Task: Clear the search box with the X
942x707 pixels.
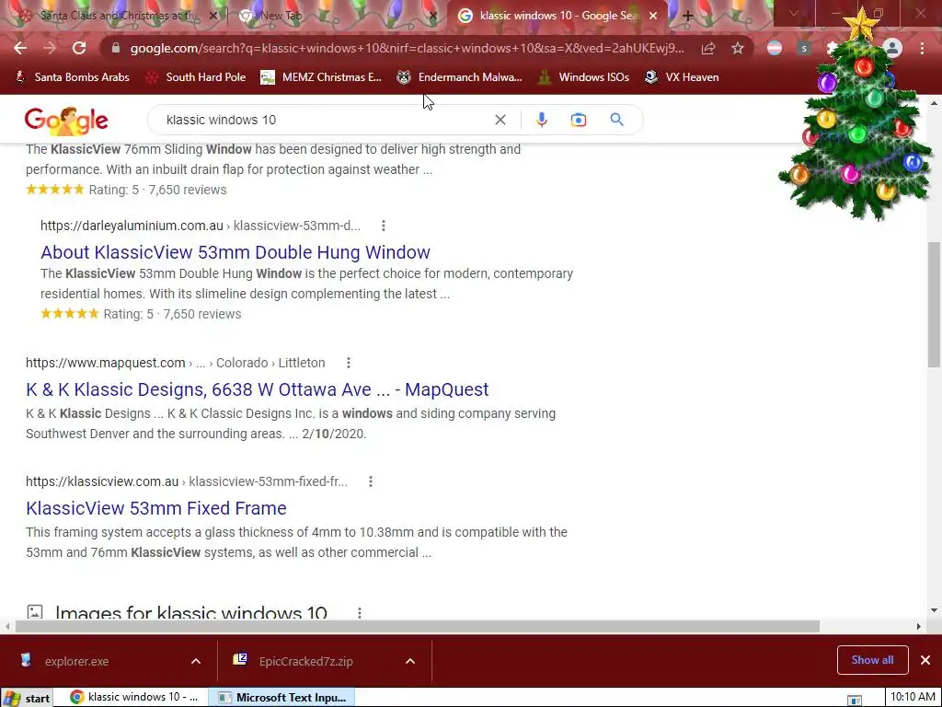Action: coord(500,120)
